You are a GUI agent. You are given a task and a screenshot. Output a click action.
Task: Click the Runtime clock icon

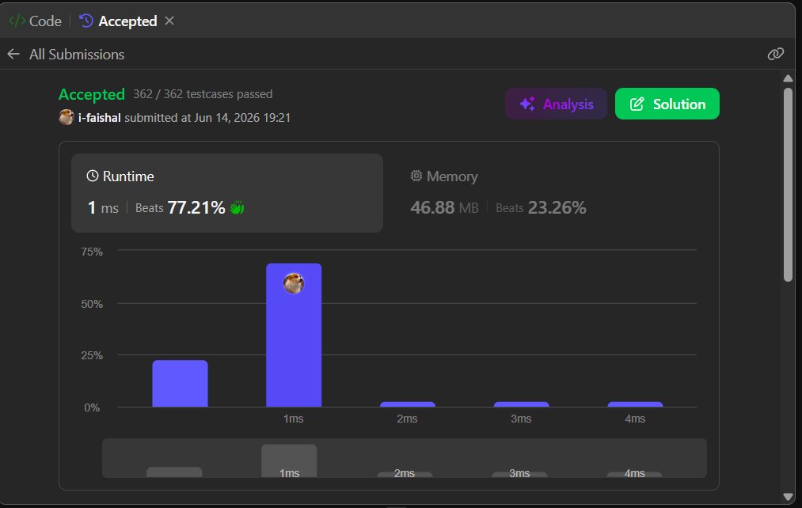click(x=92, y=176)
